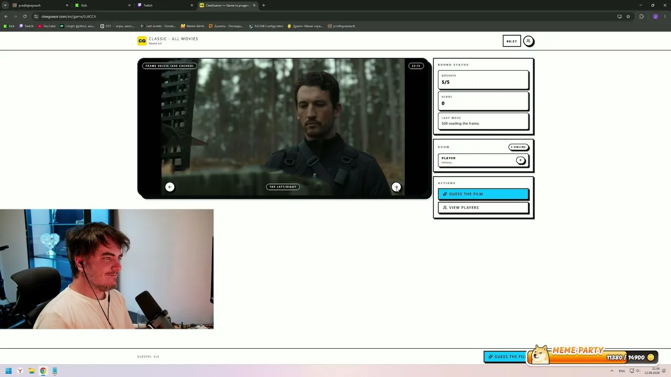
Task: Click the Chrome taskbar icon
Action: (43, 371)
